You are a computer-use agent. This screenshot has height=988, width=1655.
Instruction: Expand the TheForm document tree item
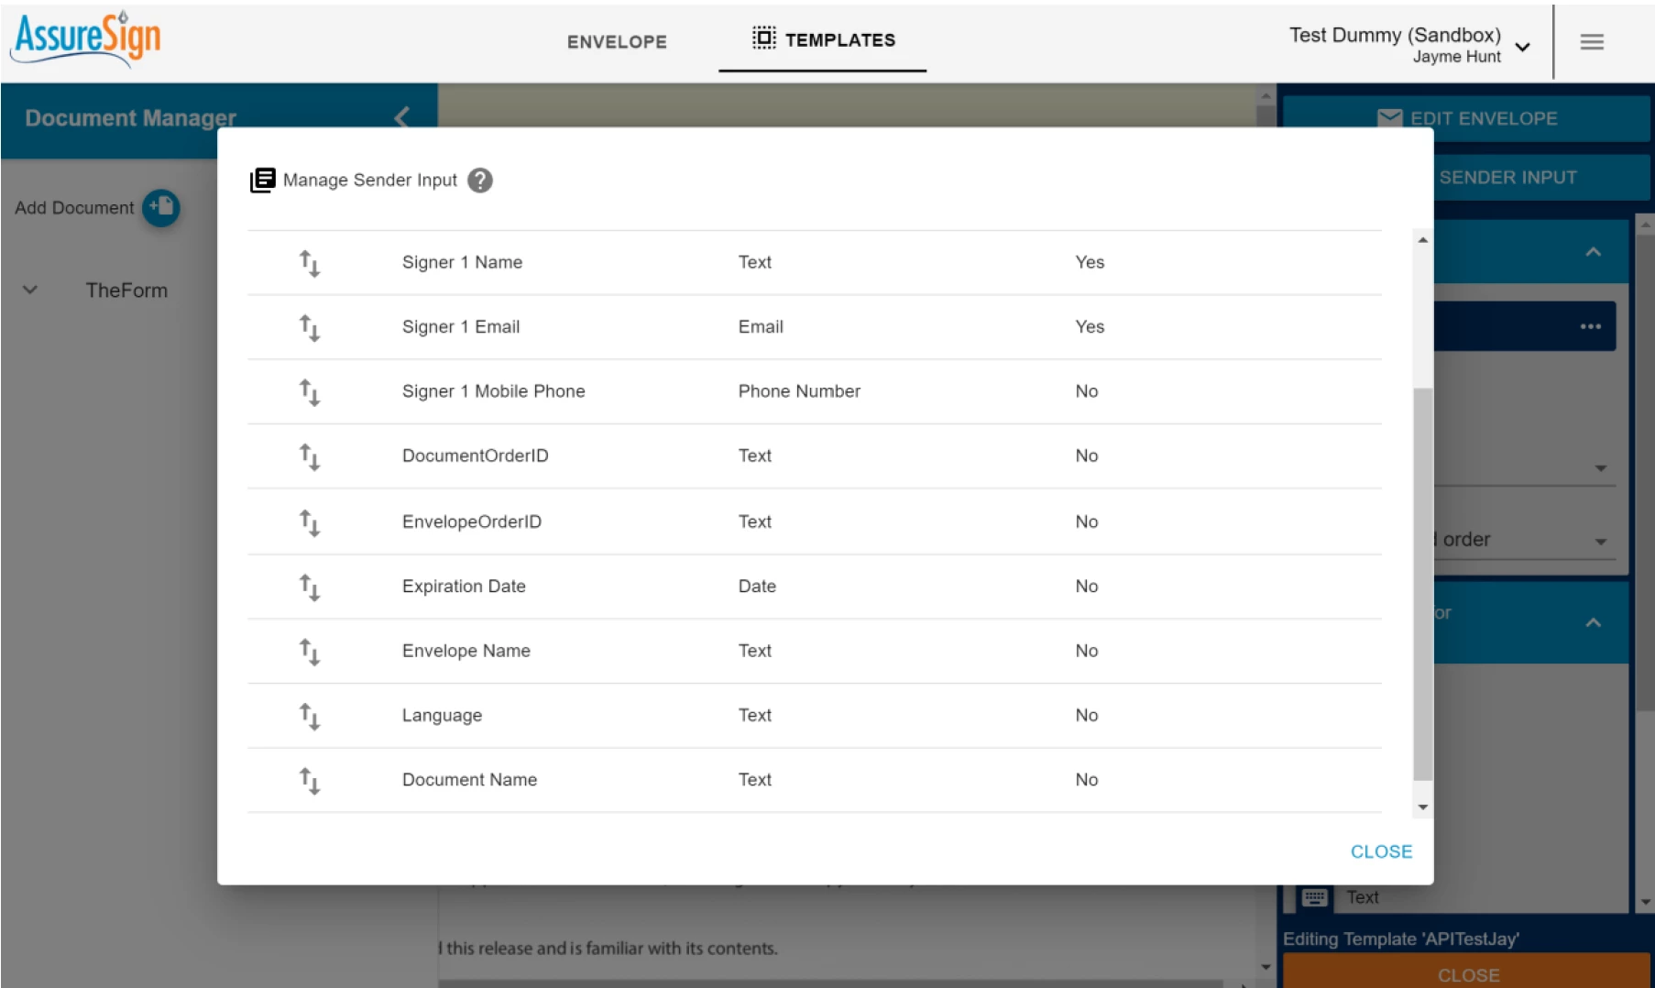point(30,291)
